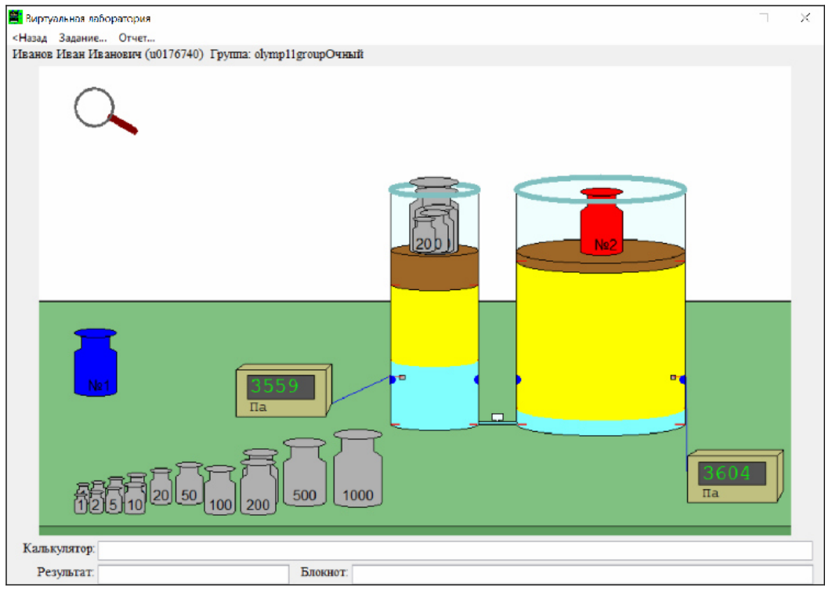The height and width of the screenshot is (591, 832).
Task: Focus the Калькулятор input field
Action: 455,550
